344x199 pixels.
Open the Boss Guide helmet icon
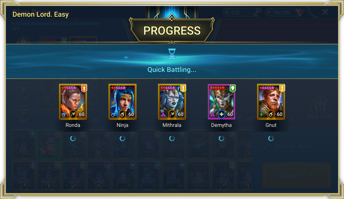[320, 106]
